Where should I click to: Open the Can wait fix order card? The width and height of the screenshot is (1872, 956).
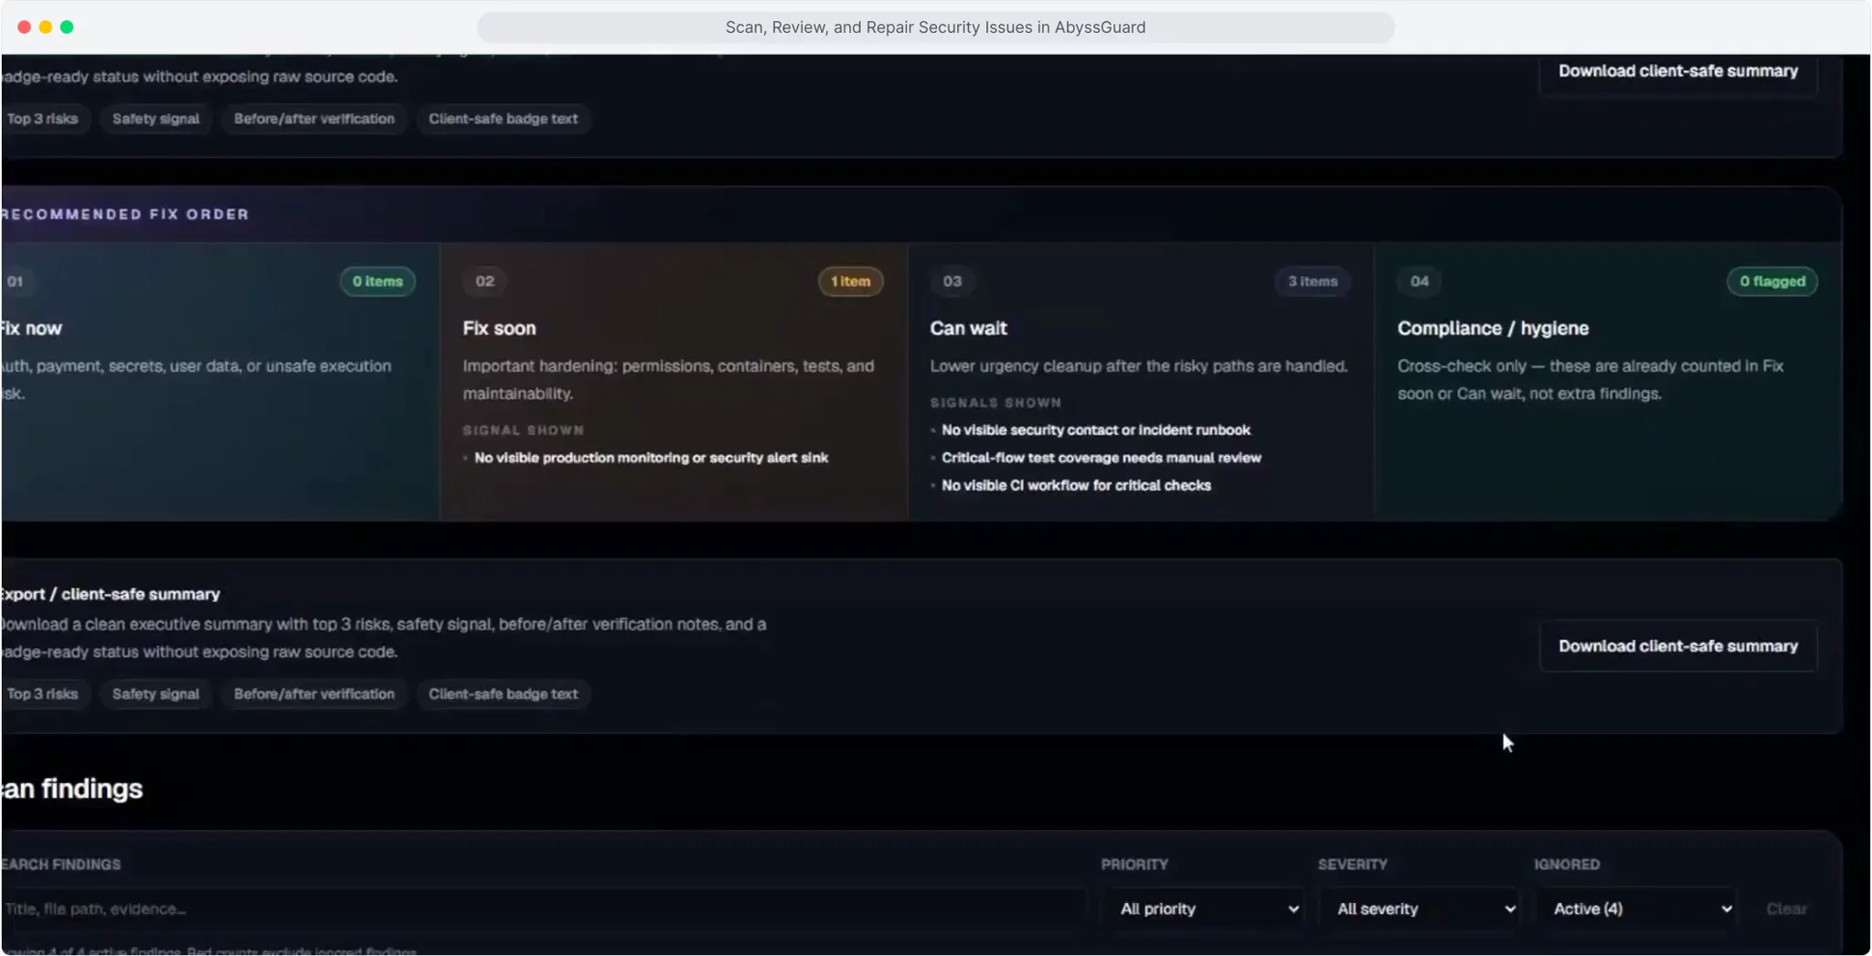click(1140, 382)
